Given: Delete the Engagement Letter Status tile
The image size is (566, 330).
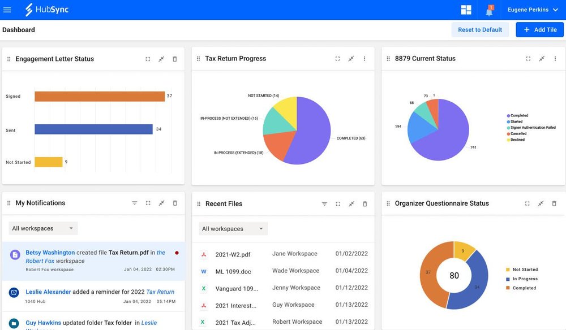Looking at the screenshot, I should click(x=175, y=59).
